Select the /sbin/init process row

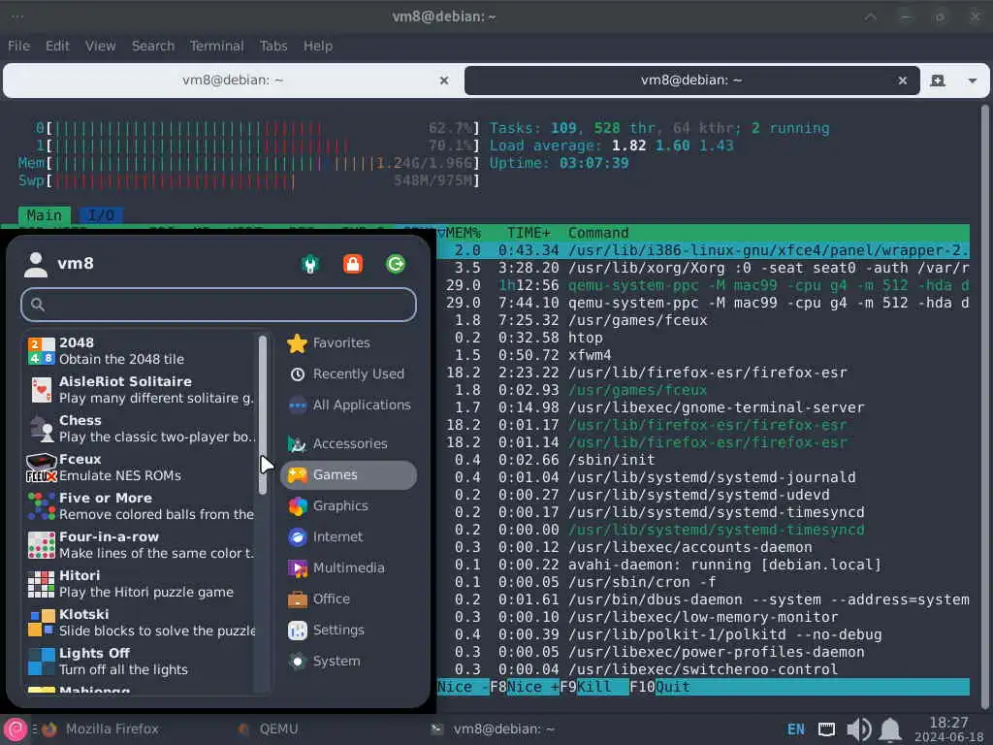pos(703,460)
